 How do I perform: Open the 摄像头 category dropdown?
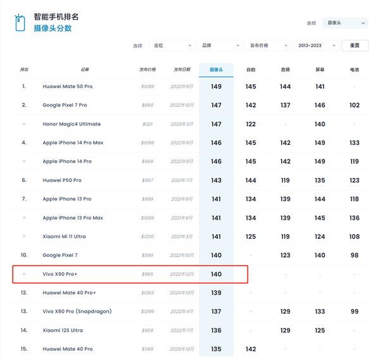pos(345,23)
